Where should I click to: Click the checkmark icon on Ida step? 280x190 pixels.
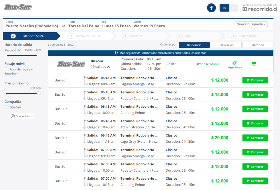pyautogui.click(x=13, y=36)
